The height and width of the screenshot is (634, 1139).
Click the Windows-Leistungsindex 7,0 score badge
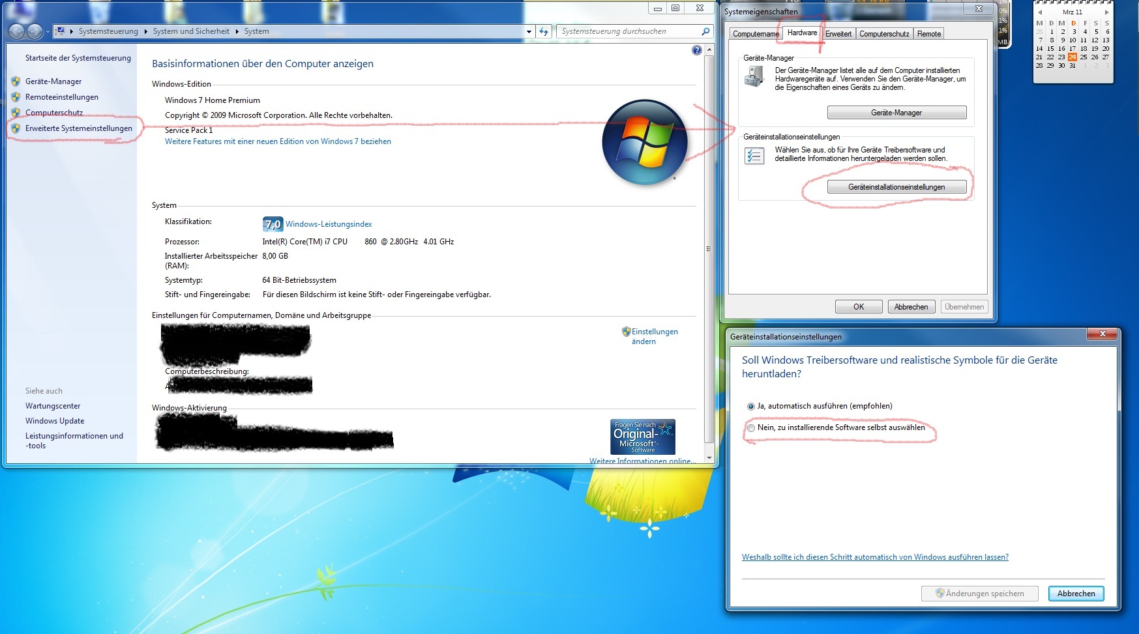point(273,224)
